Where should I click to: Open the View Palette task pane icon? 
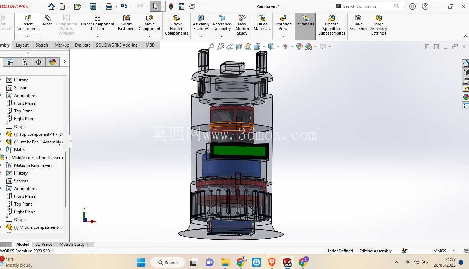tap(466, 89)
